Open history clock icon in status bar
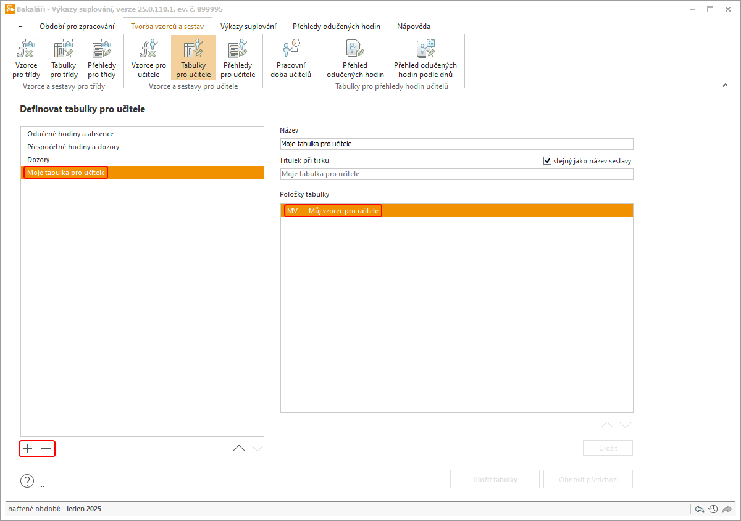Viewport: 741px width, 521px height. coord(713,509)
